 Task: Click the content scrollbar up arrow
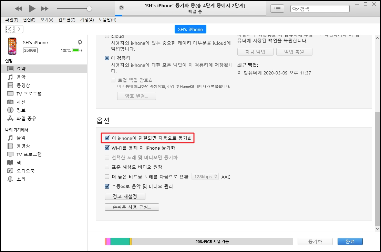click(x=377, y=38)
